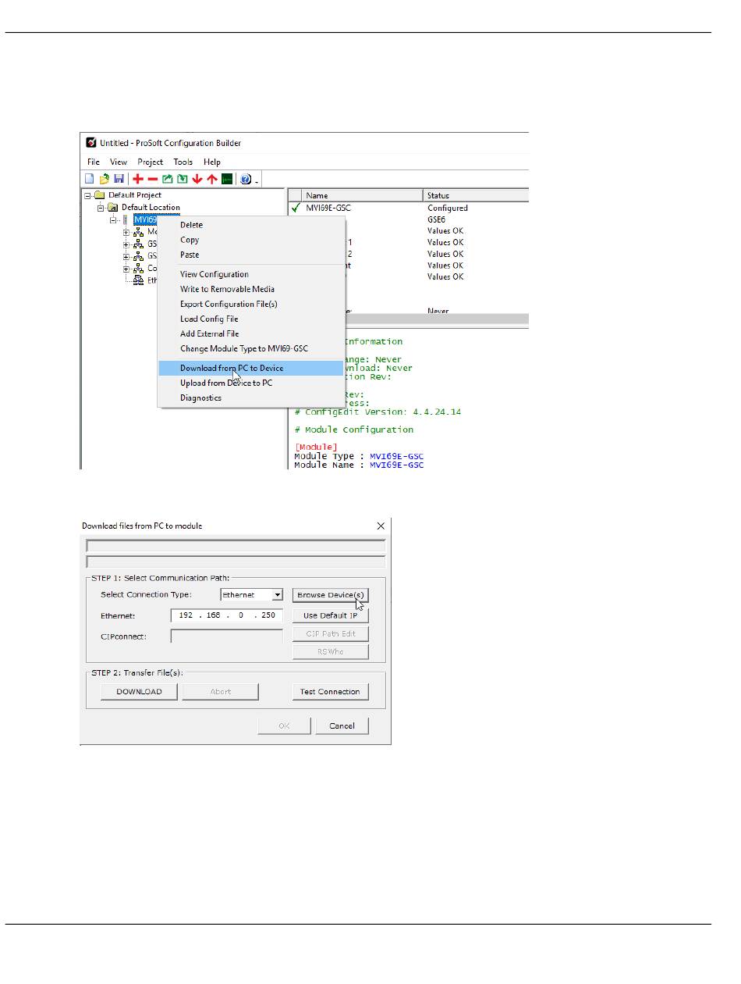The height and width of the screenshot is (984, 741).
Task: Click the blue Help question mark icon
Action: tap(246, 179)
